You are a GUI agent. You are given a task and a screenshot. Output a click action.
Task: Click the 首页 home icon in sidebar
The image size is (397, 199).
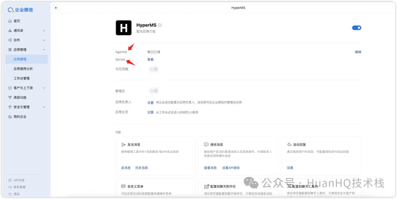tap(10, 21)
